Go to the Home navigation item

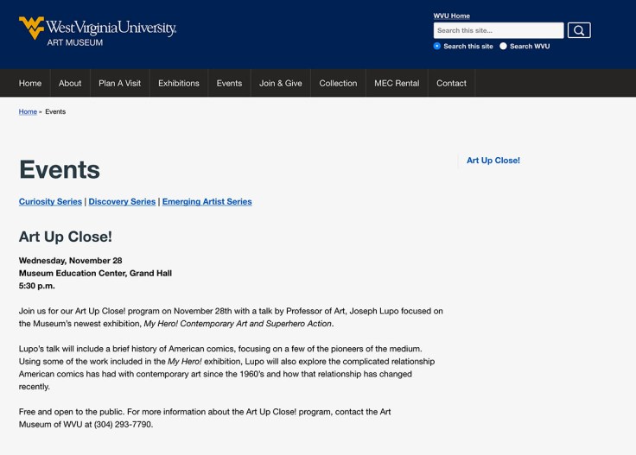coord(30,83)
